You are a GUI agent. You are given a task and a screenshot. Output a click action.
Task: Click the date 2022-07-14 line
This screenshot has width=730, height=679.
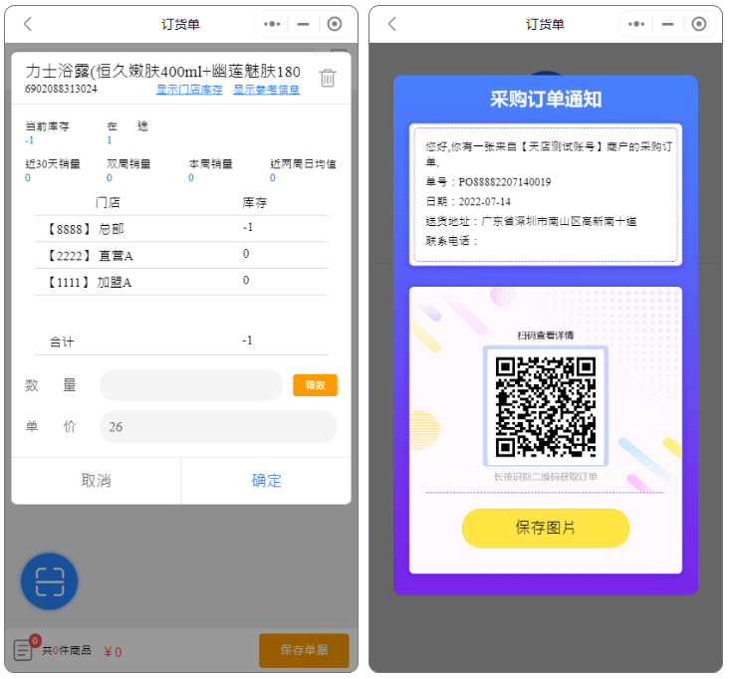click(468, 201)
